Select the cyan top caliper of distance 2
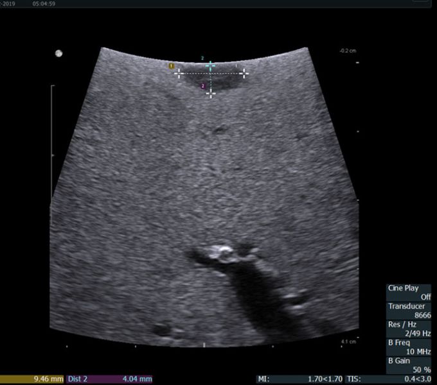437x385 pixels. (210, 65)
